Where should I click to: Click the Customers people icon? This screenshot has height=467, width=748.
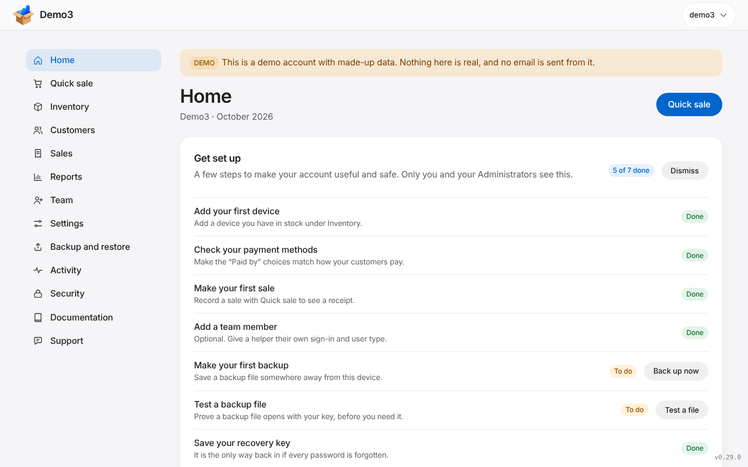(x=38, y=130)
